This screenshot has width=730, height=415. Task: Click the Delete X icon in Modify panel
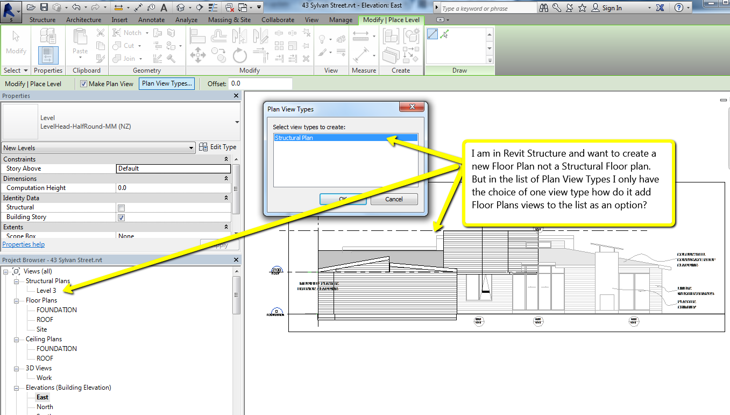pyautogui.click(x=306, y=58)
